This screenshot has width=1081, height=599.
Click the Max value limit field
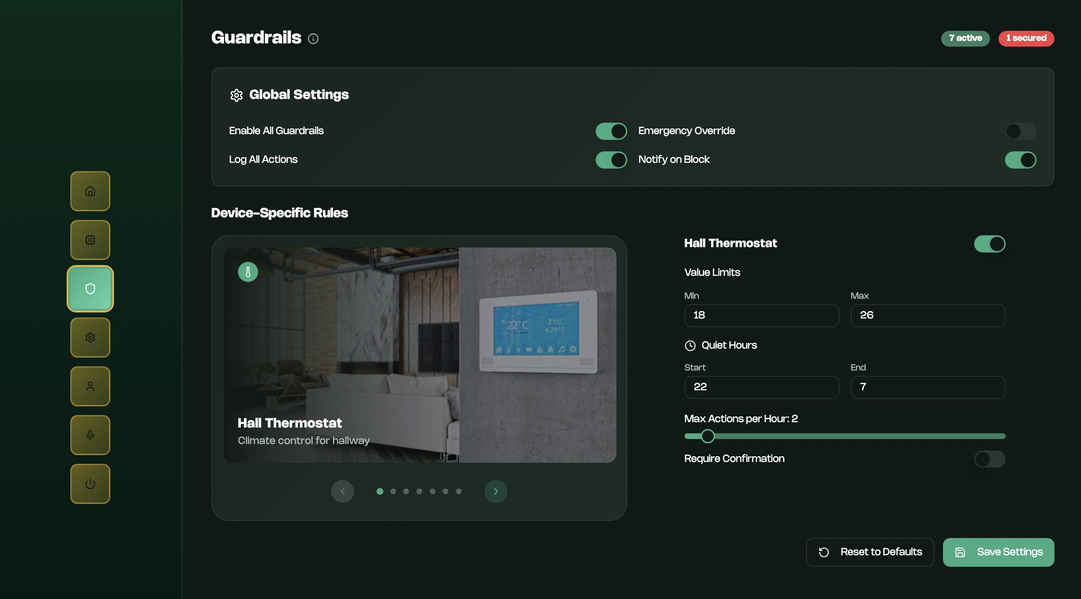pos(927,315)
